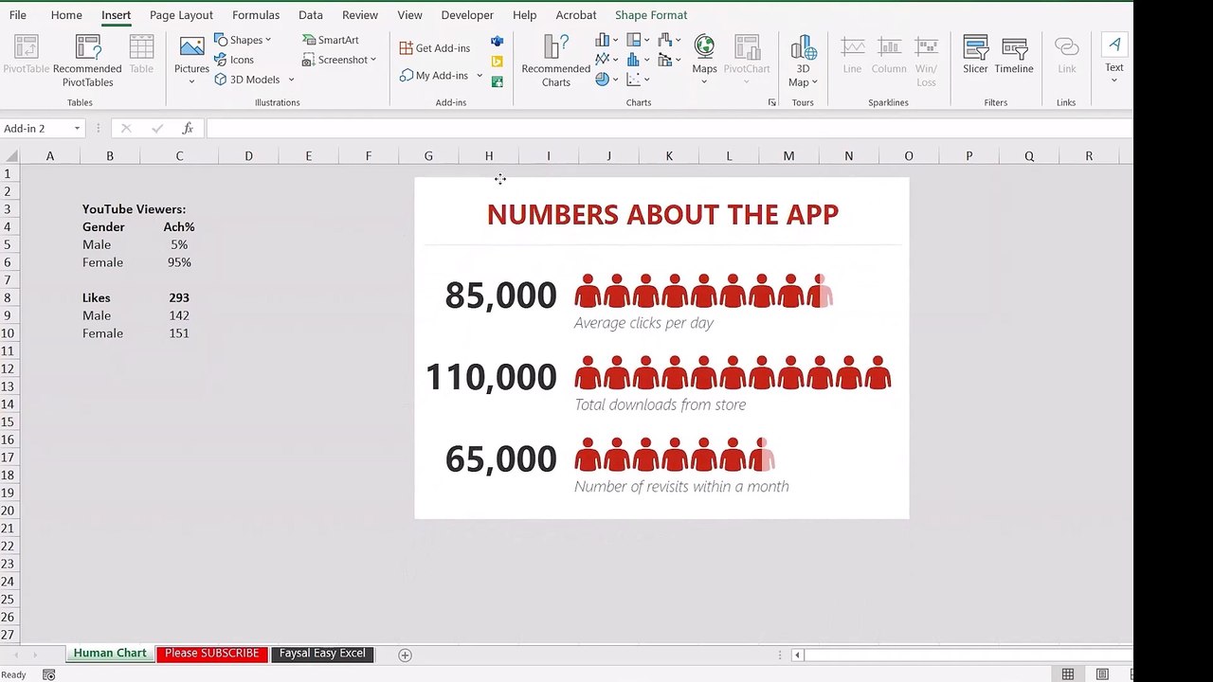The image size is (1213, 682).
Task: Click Get Add-ins
Action: click(x=435, y=48)
